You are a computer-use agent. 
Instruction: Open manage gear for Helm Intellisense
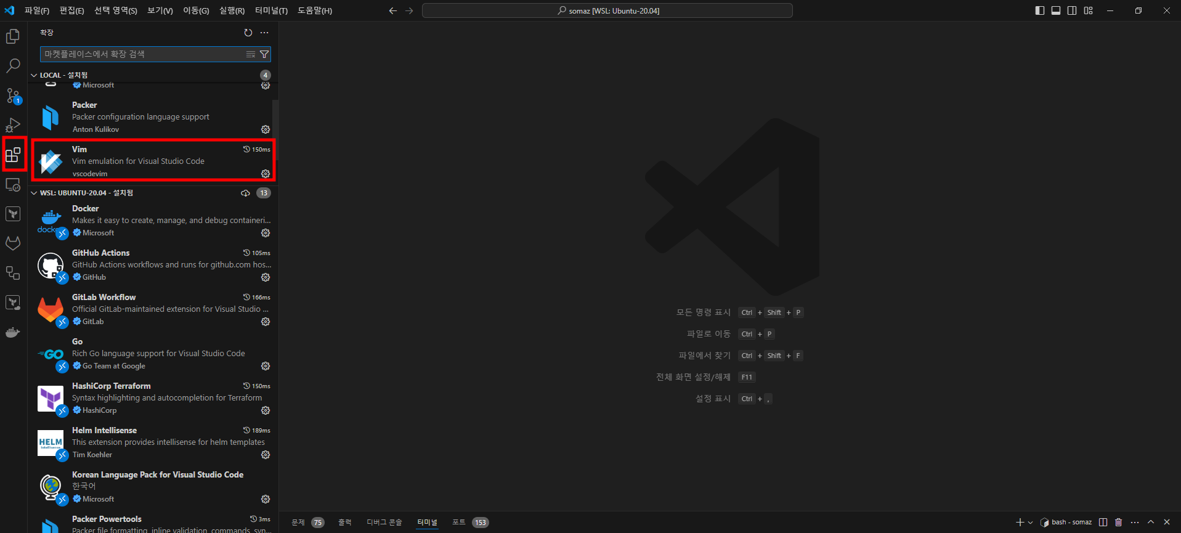[x=266, y=455]
